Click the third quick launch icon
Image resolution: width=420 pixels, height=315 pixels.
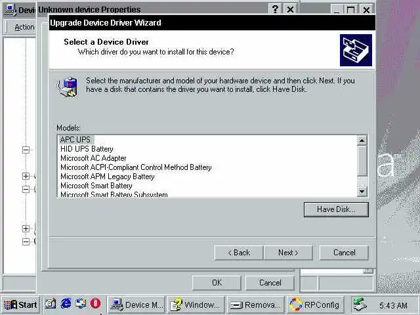pyautogui.click(x=81, y=304)
